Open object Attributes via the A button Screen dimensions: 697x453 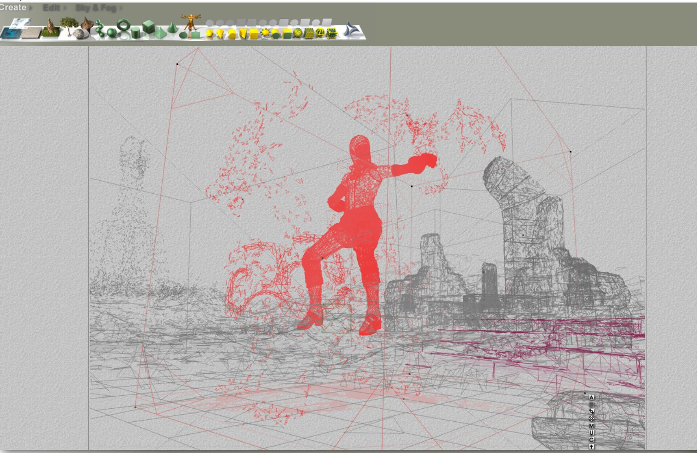click(591, 397)
